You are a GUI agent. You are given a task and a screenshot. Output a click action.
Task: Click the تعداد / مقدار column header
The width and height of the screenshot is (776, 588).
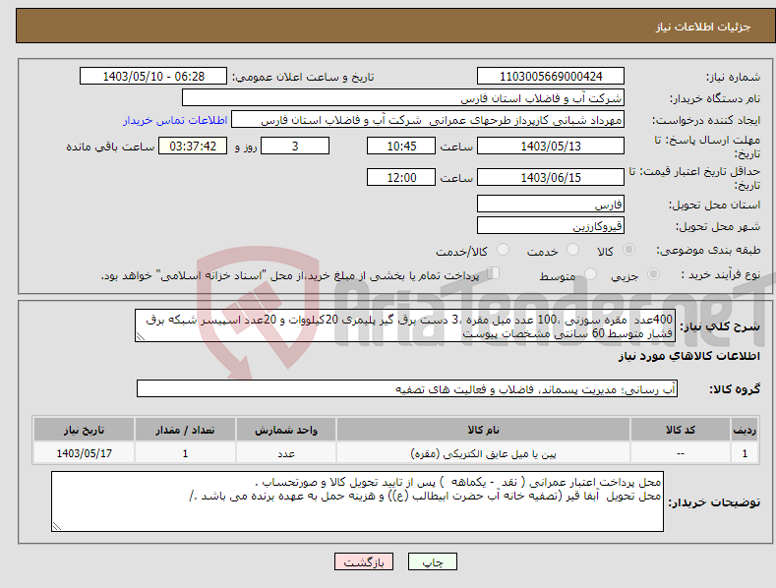[x=185, y=430]
